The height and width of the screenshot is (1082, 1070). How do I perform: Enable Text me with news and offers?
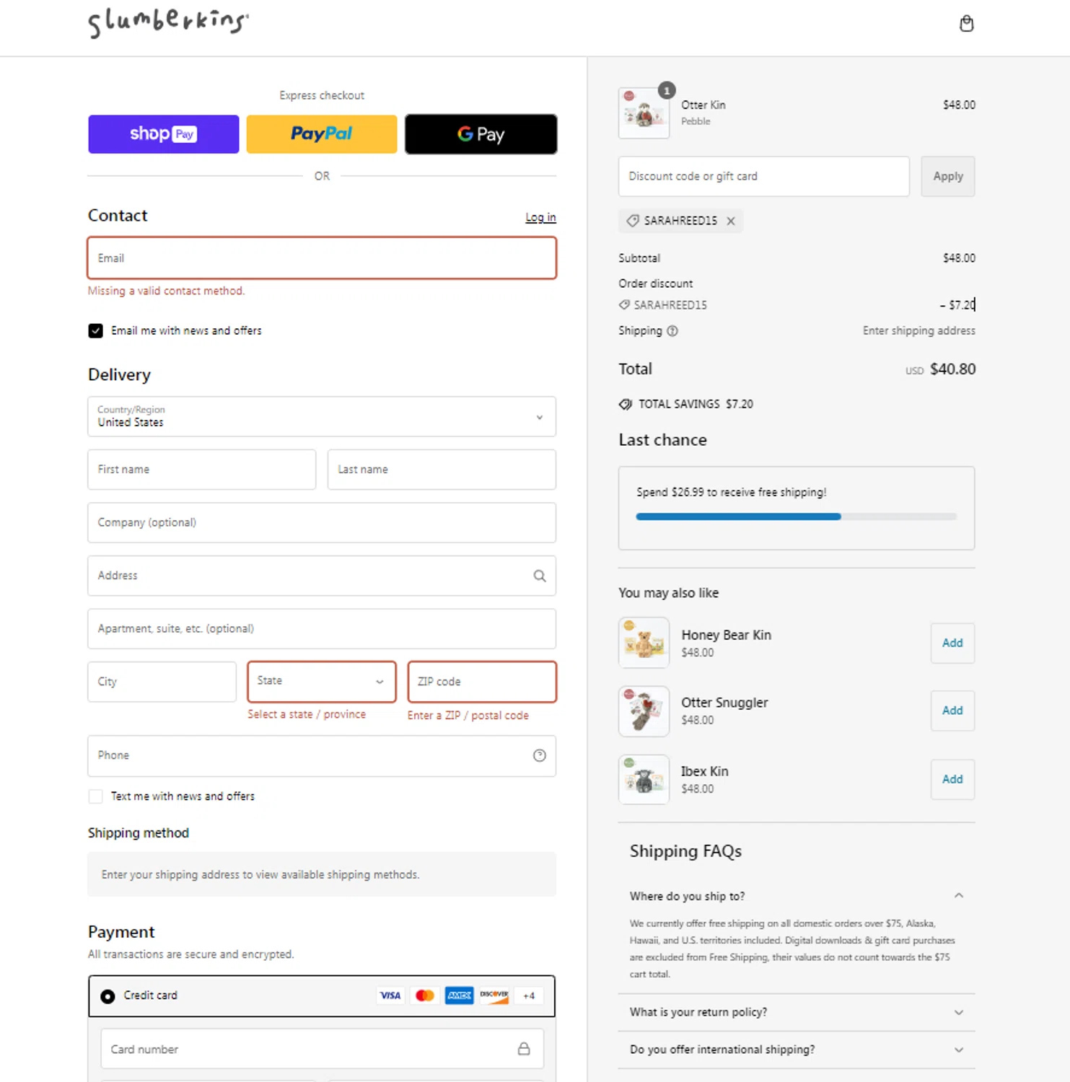[x=96, y=796]
